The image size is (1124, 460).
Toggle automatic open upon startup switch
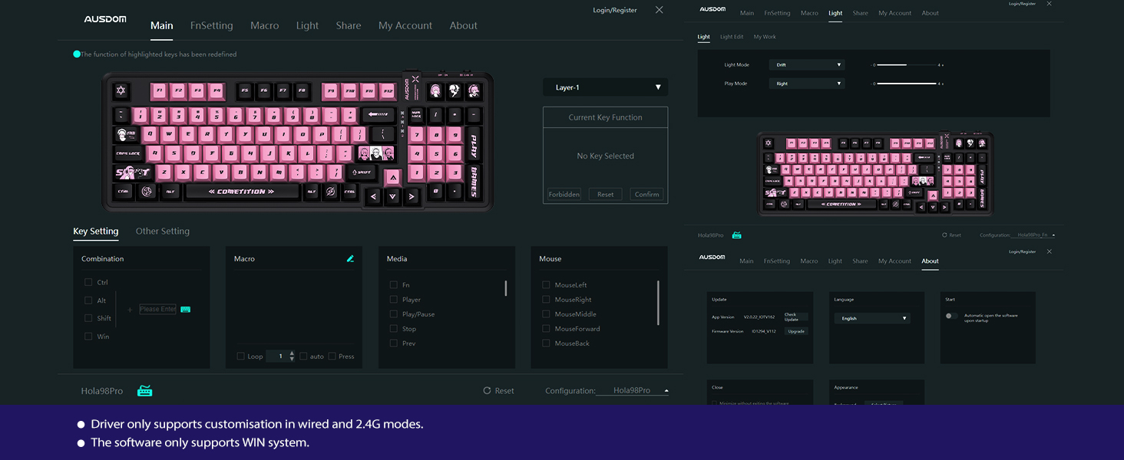click(951, 316)
